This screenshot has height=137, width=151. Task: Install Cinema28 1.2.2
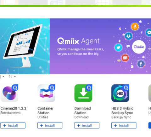tap(13, 125)
